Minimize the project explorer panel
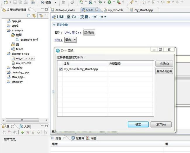 coord(42,9)
